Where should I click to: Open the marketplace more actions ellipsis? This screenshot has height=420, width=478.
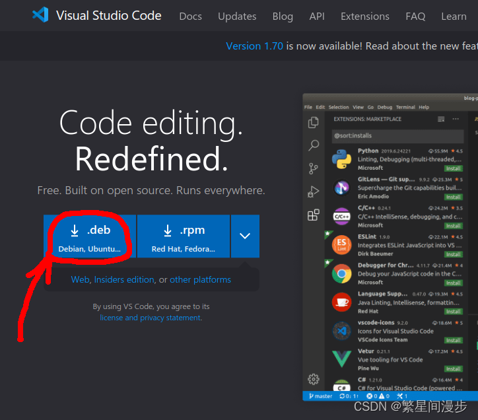coord(456,119)
